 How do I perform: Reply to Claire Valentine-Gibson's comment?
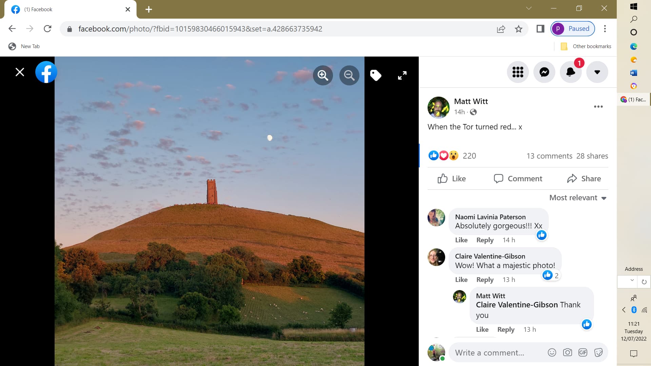pyautogui.click(x=485, y=280)
